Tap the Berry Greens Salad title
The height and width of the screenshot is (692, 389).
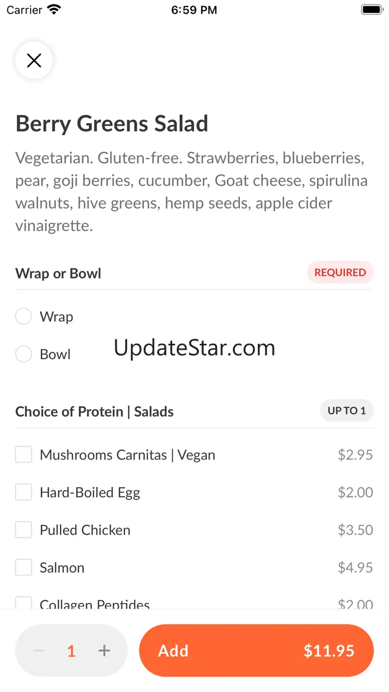pos(112,124)
